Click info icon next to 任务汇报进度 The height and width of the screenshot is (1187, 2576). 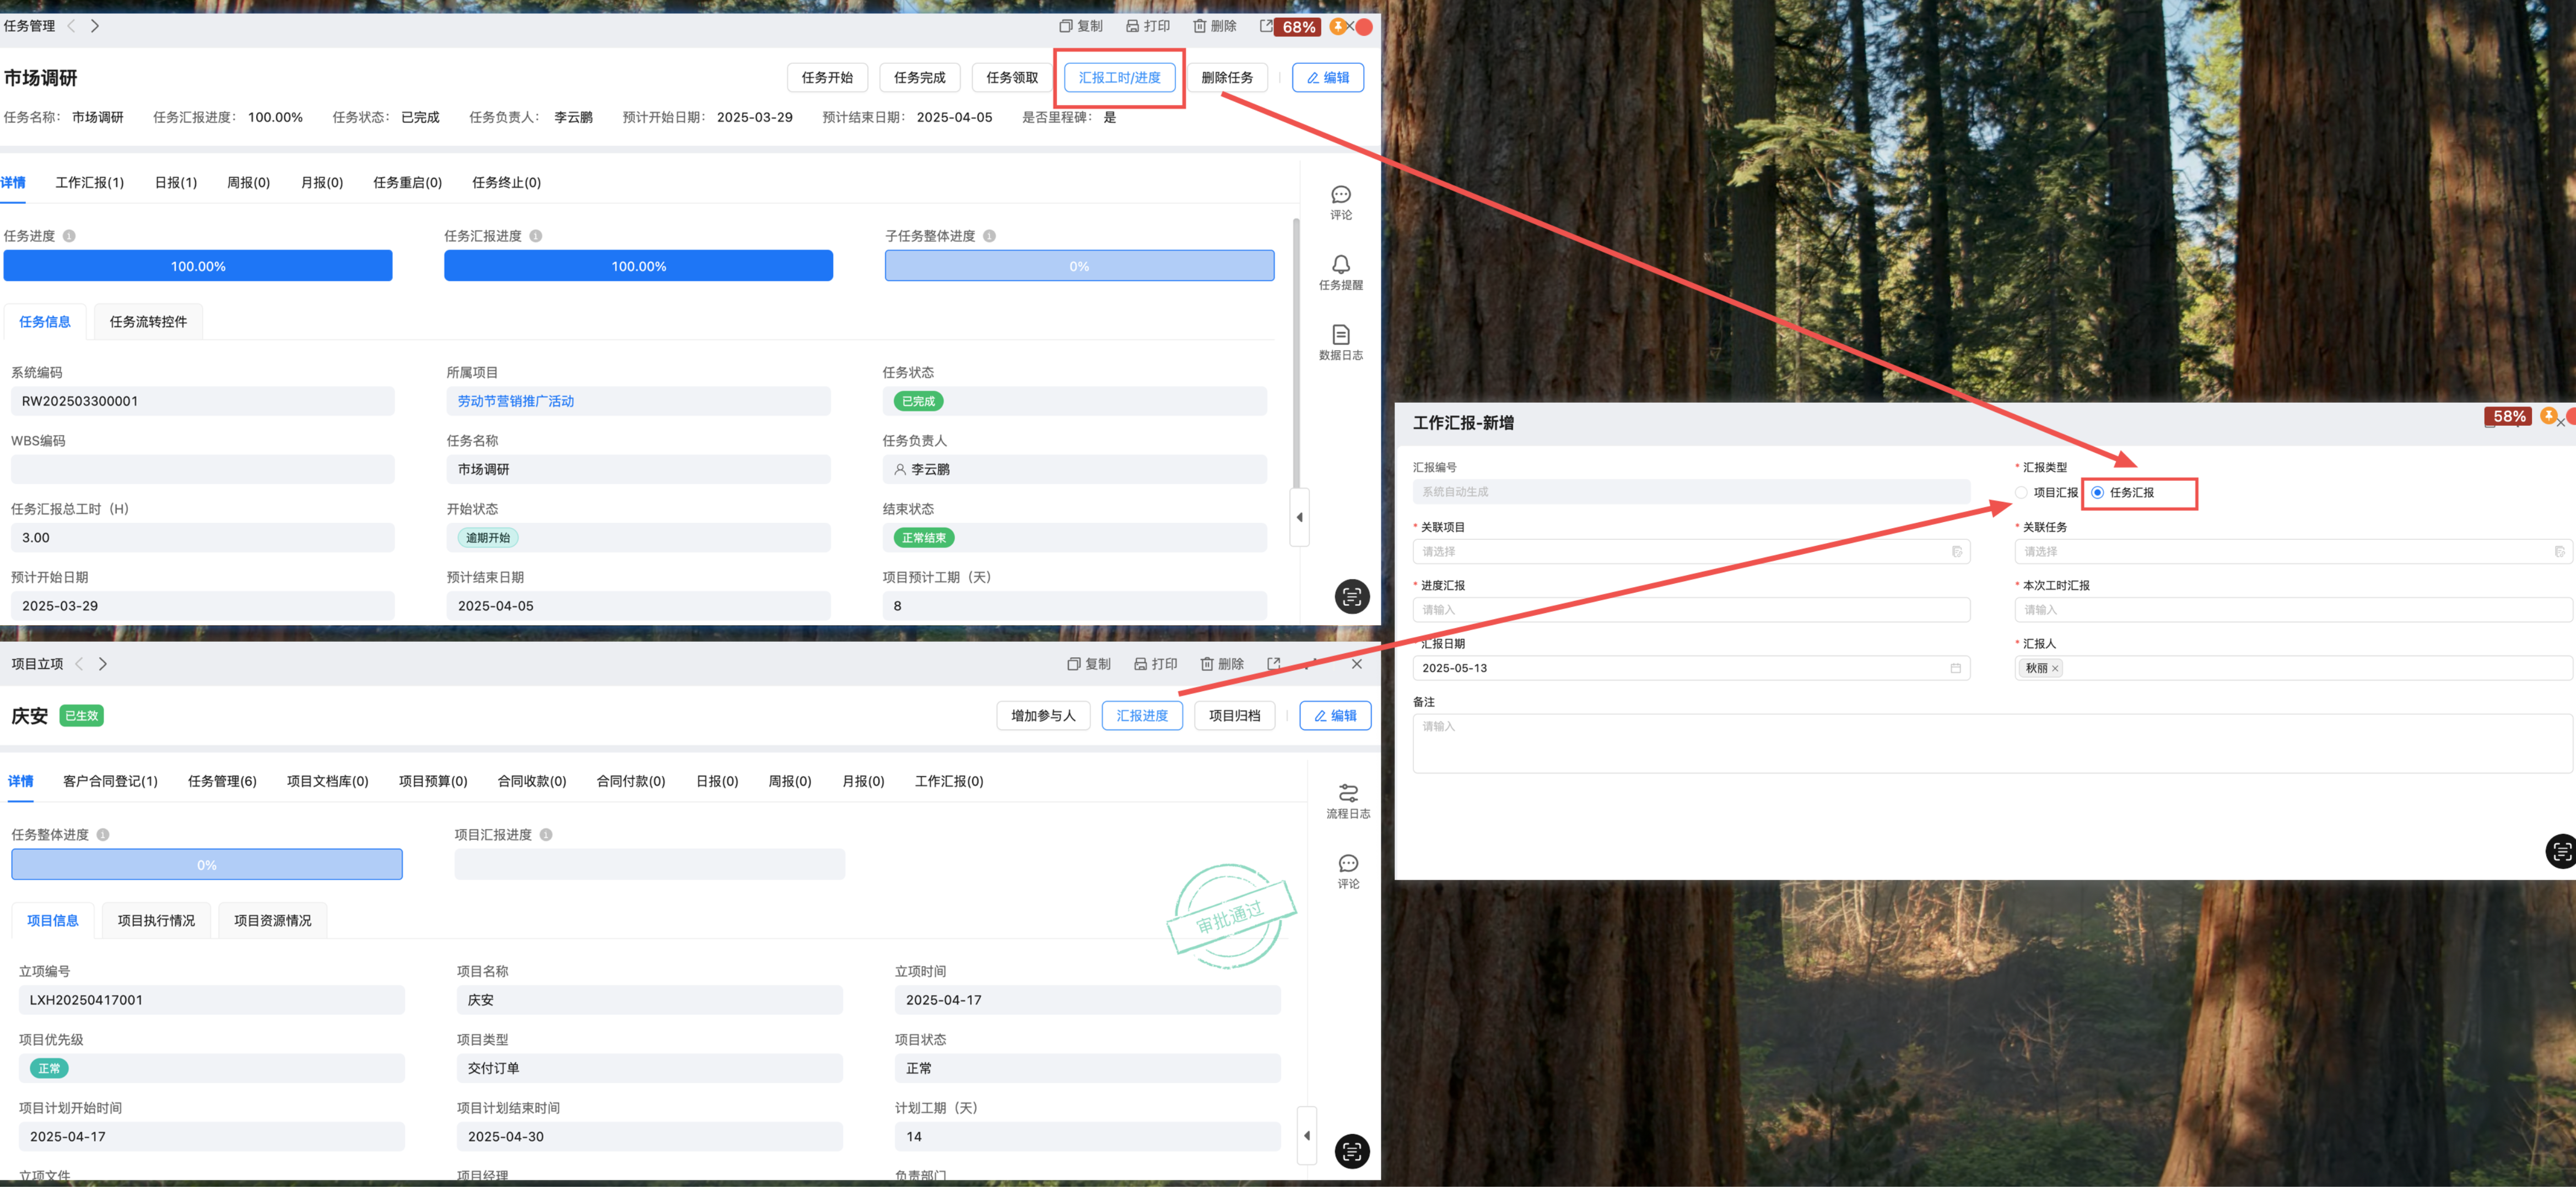coord(536,236)
